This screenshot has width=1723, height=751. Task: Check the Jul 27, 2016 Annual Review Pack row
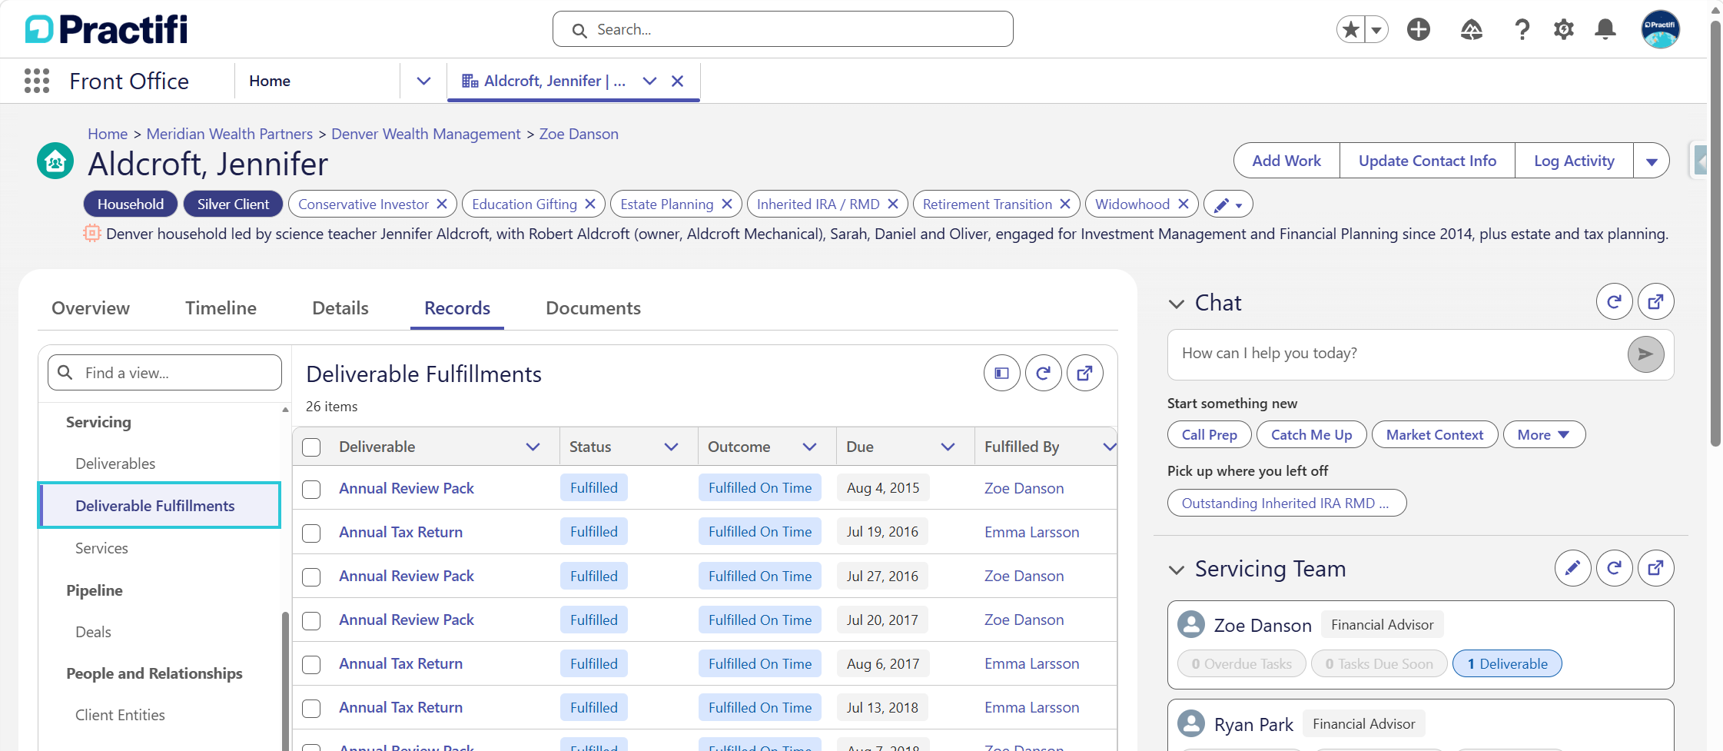tap(311, 577)
